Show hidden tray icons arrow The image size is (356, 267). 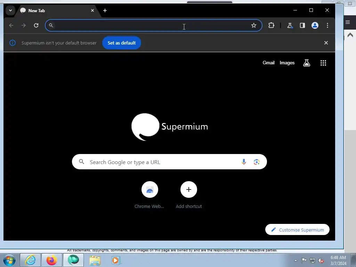pyautogui.click(x=296, y=260)
